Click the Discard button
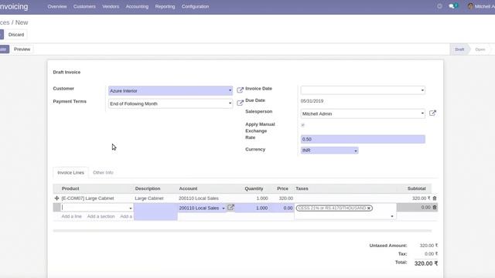495x278 pixels. click(16, 35)
